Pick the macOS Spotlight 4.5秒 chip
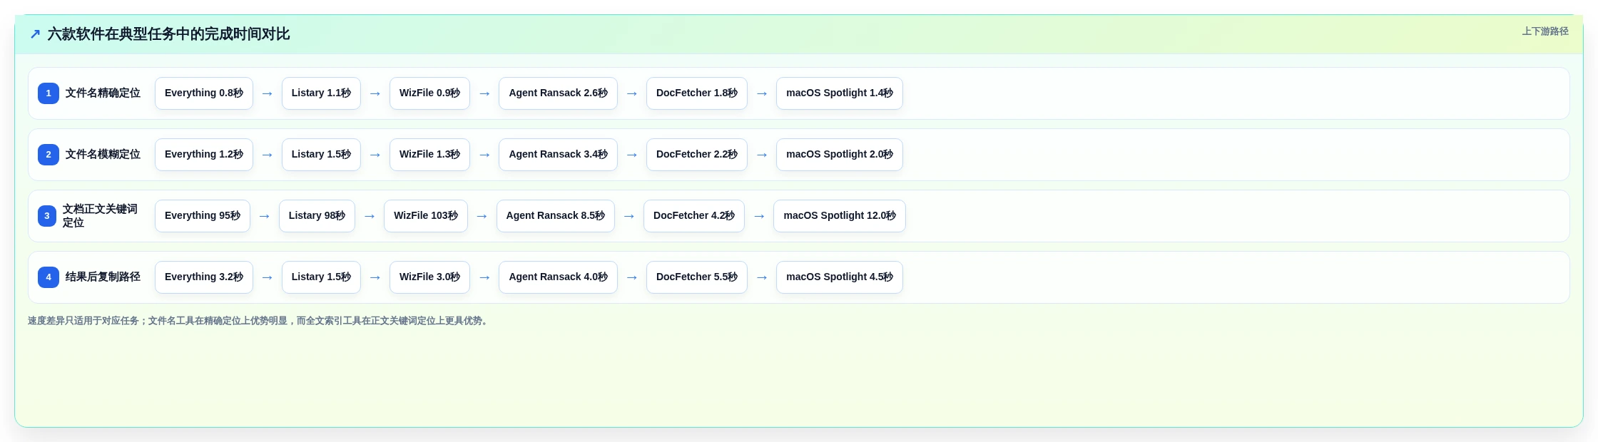1598x442 pixels. tap(840, 277)
